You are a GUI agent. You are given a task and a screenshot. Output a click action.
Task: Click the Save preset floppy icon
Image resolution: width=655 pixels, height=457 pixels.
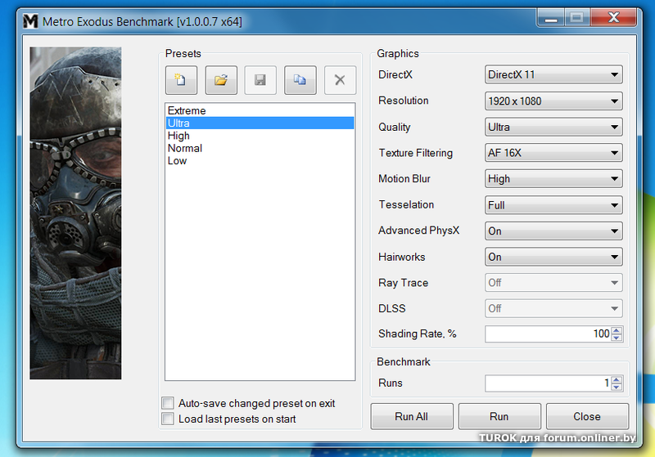tap(260, 80)
